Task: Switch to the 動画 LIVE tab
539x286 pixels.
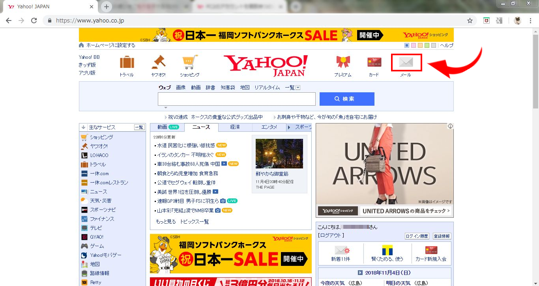Action: point(168,127)
